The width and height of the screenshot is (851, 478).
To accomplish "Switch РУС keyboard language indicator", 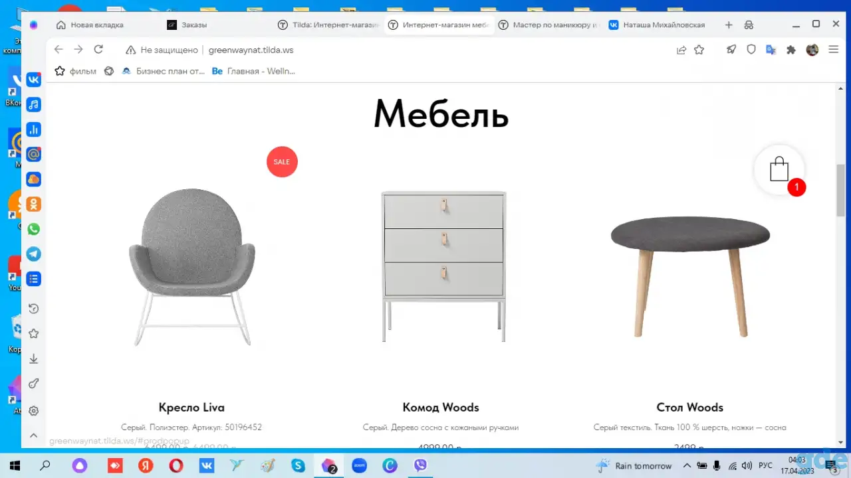I will pyautogui.click(x=766, y=465).
